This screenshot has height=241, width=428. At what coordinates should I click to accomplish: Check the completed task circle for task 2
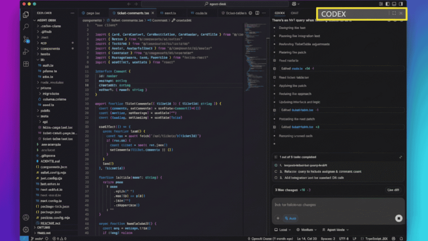pos(276,172)
